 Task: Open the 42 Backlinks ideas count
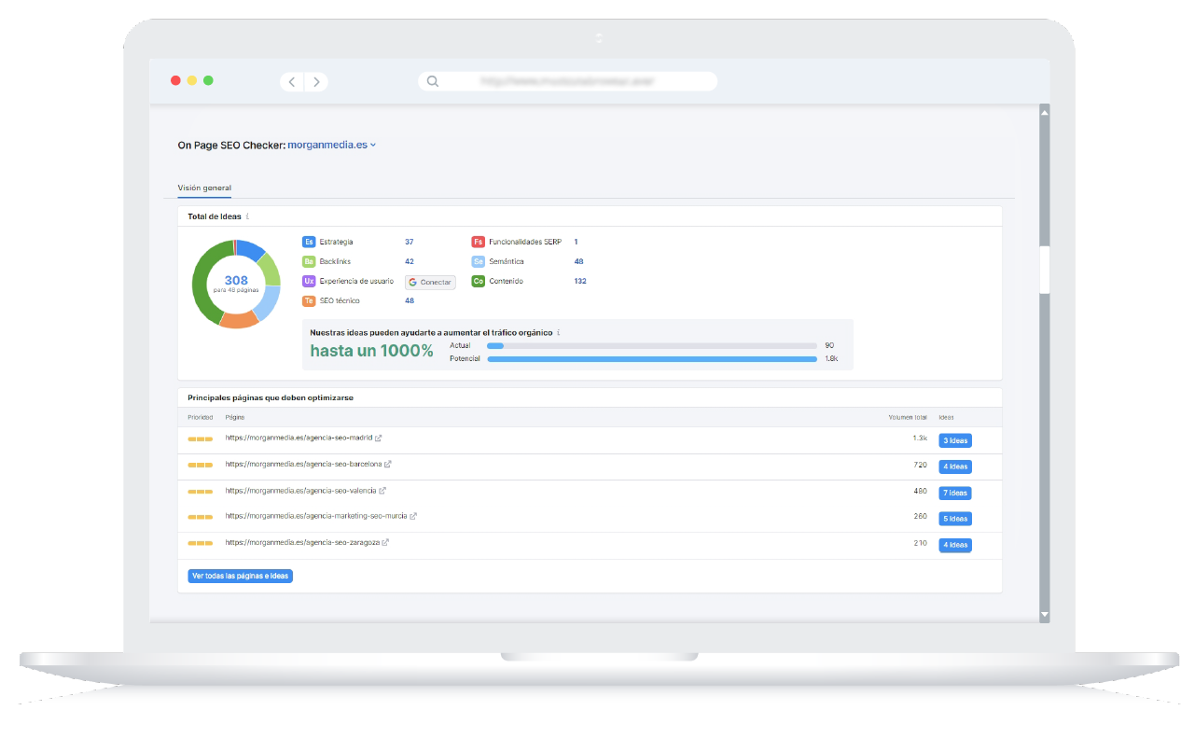pos(409,261)
